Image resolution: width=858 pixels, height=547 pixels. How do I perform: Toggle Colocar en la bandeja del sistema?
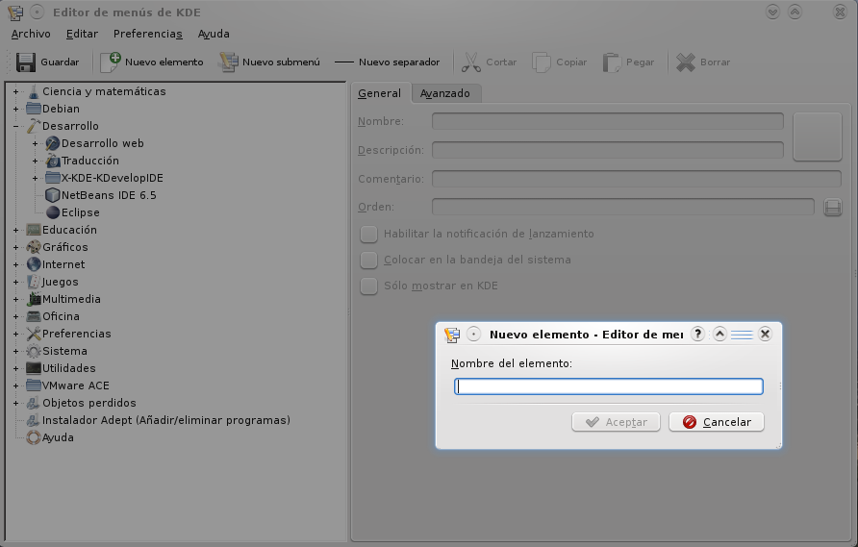click(x=368, y=260)
